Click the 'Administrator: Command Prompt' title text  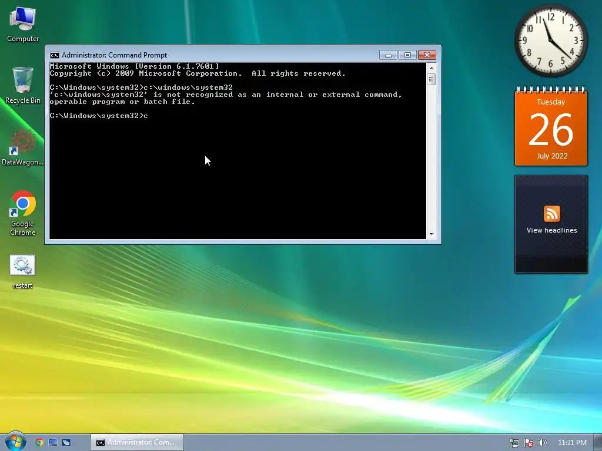(x=115, y=55)
